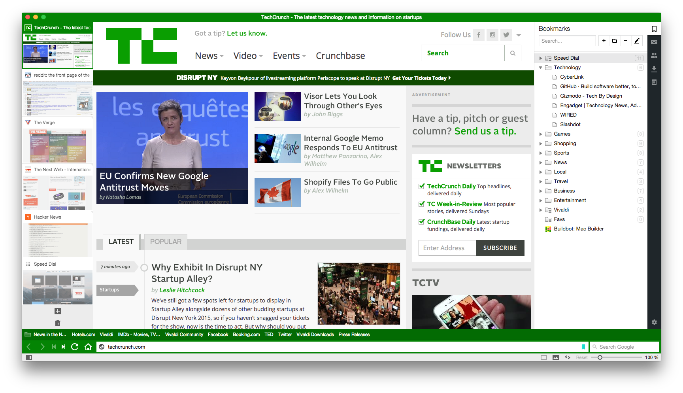The height and width of the screenshot is (393, 683).
Task: Open the Contacts panel icon
Action: click(654, 55)
